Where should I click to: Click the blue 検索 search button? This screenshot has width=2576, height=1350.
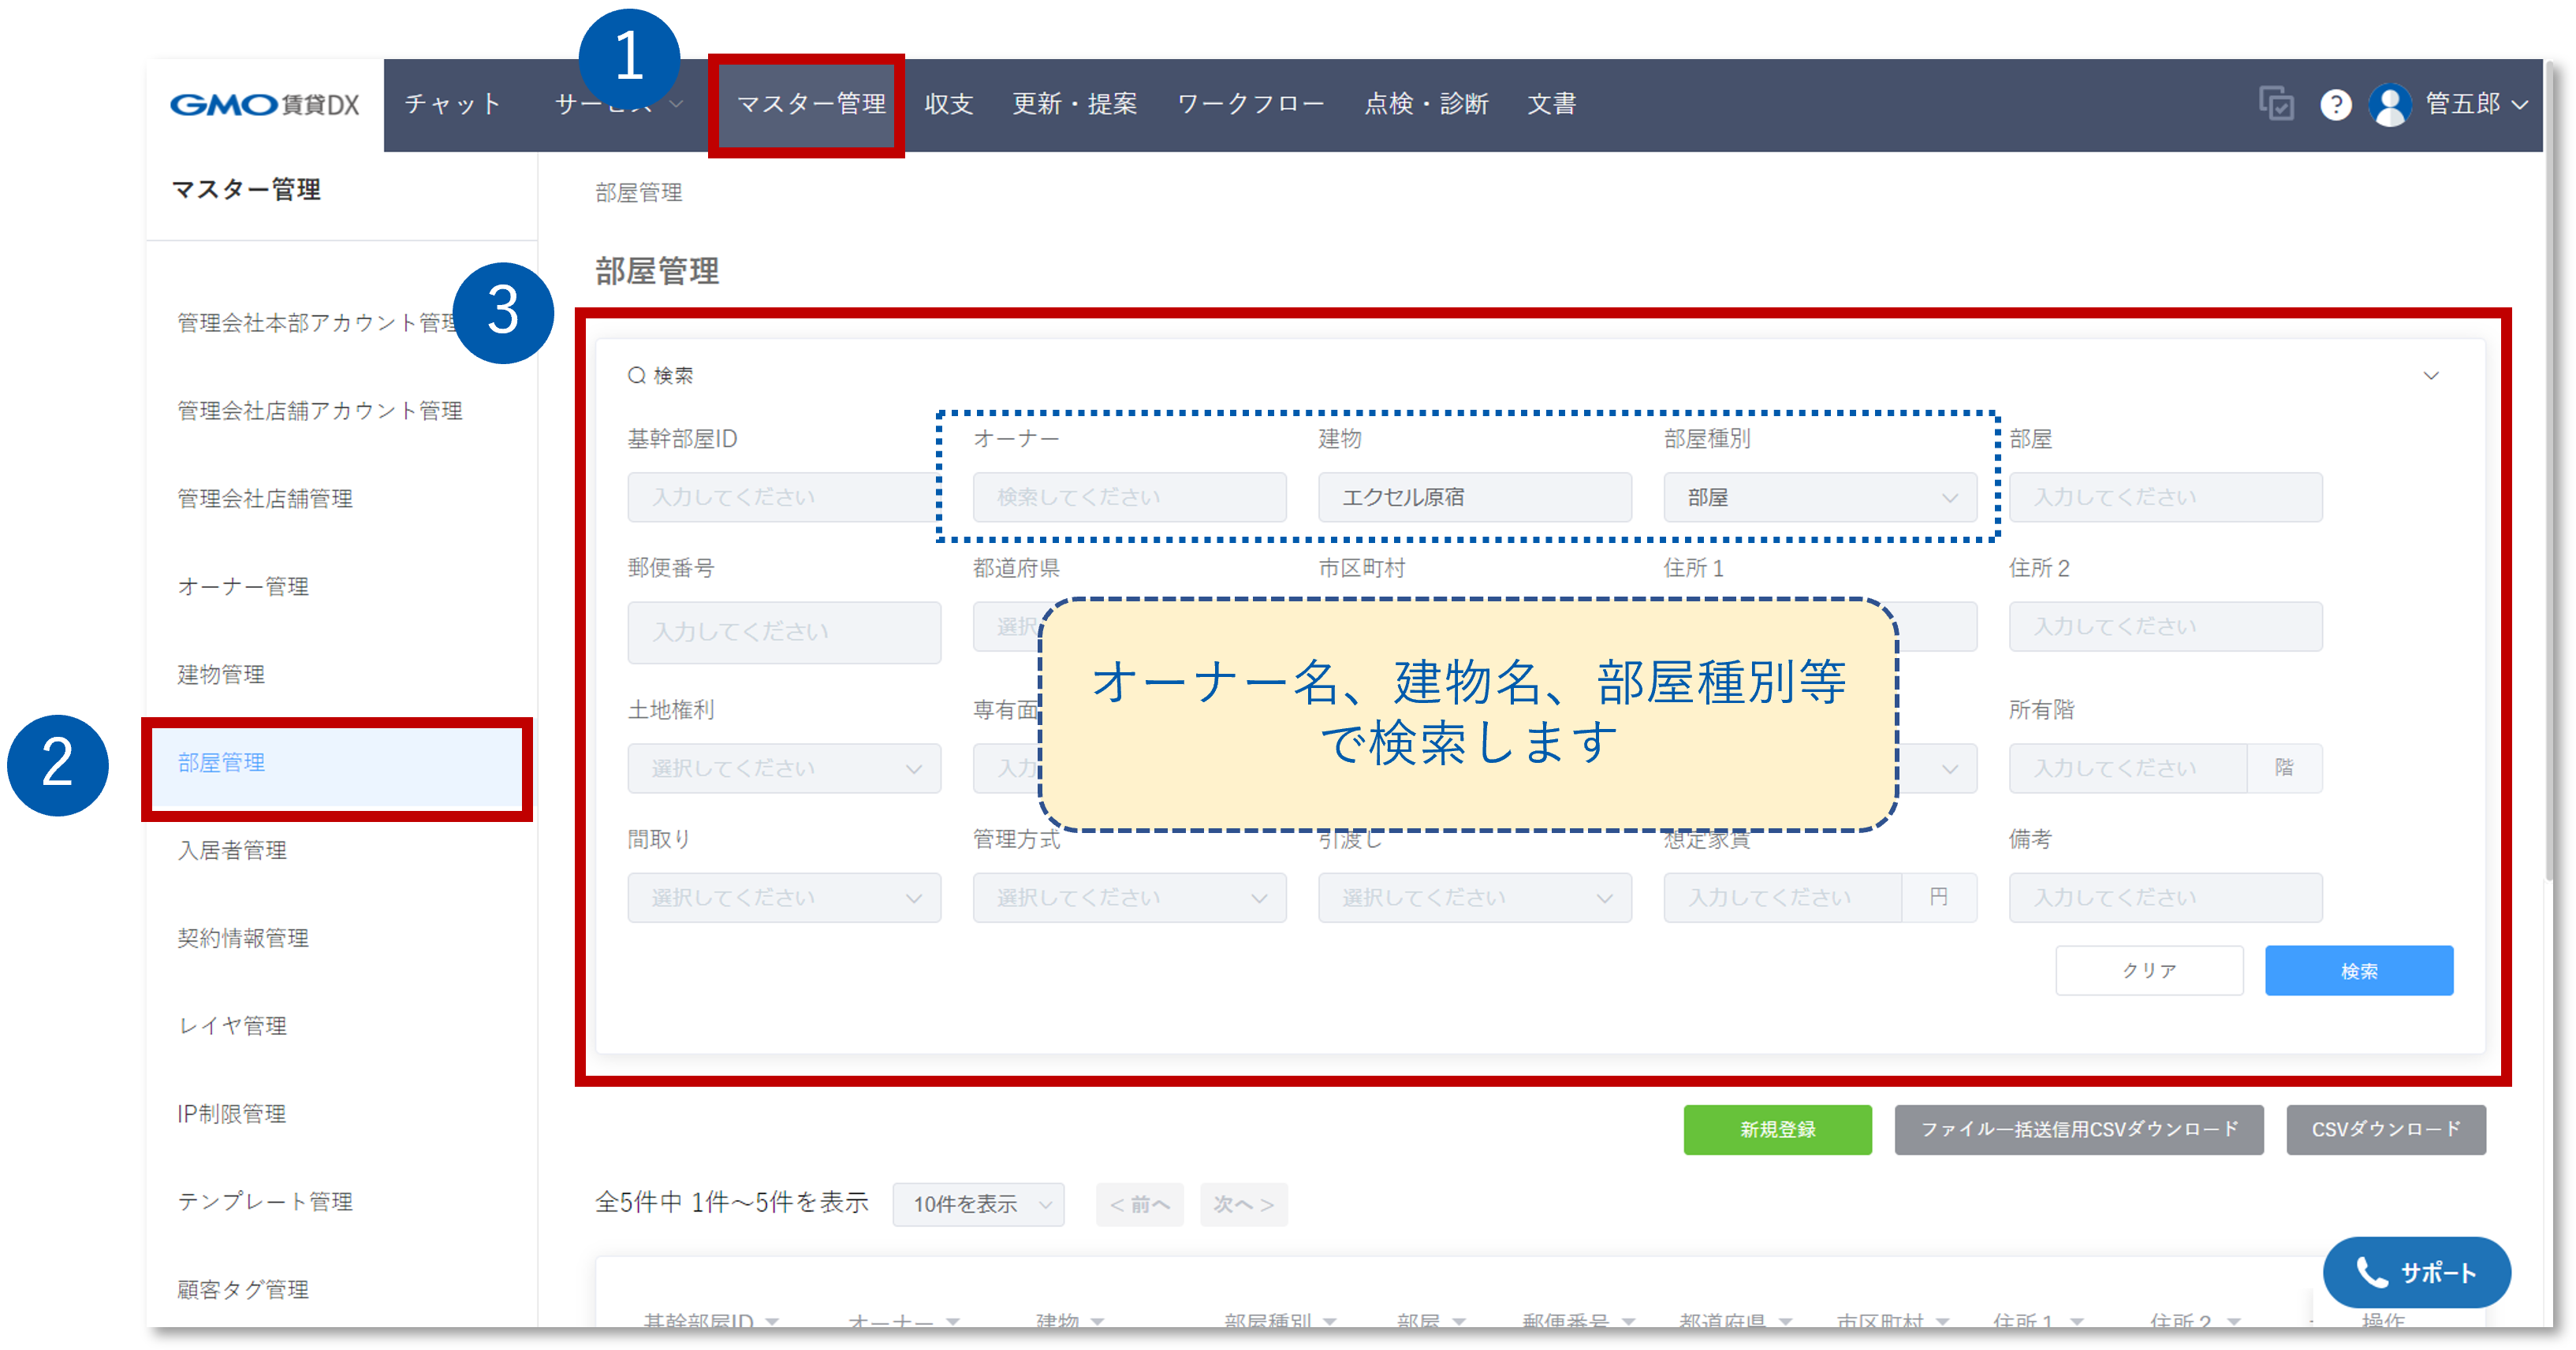(2360, 970)
